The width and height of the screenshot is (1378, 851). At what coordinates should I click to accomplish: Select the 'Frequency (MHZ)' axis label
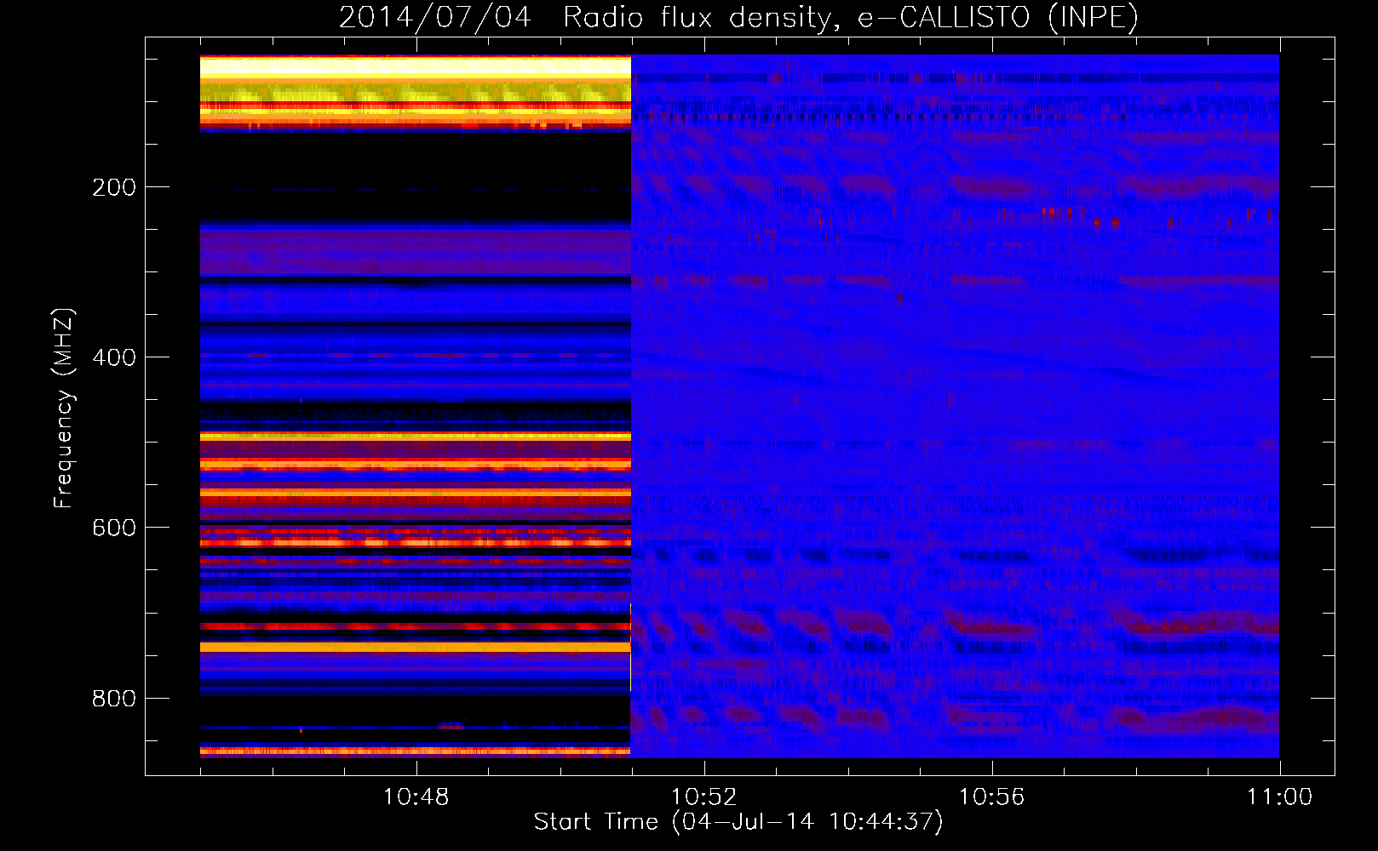pyautogui.click(x=63, y=408)
